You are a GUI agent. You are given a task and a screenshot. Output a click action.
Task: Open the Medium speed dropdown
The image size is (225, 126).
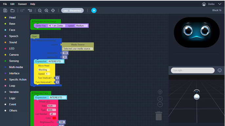[81, 26]
